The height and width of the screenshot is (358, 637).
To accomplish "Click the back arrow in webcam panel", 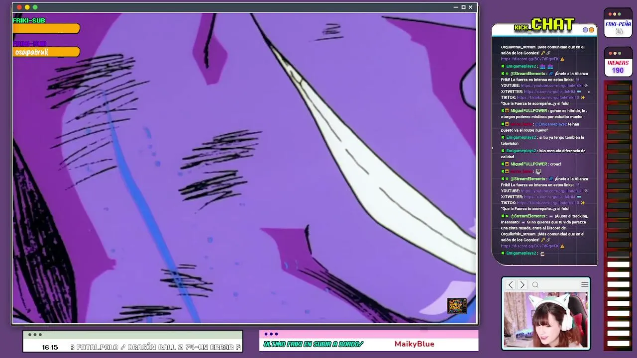I will (511, 285).
